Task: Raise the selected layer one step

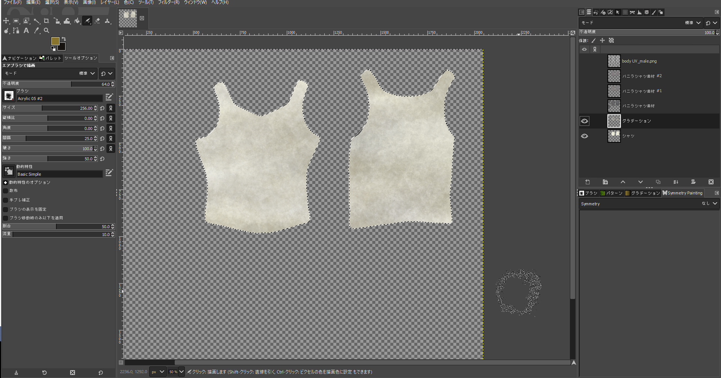Action: (x=623, y=182)
